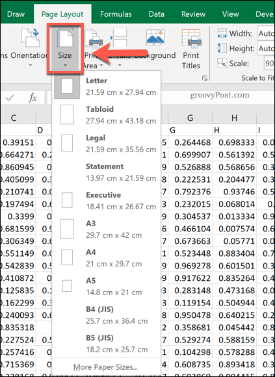Image resolution: width=275 pixels, height=377 pixels.
Task: Open Page Setup dialog launcher
Action: 205,78
